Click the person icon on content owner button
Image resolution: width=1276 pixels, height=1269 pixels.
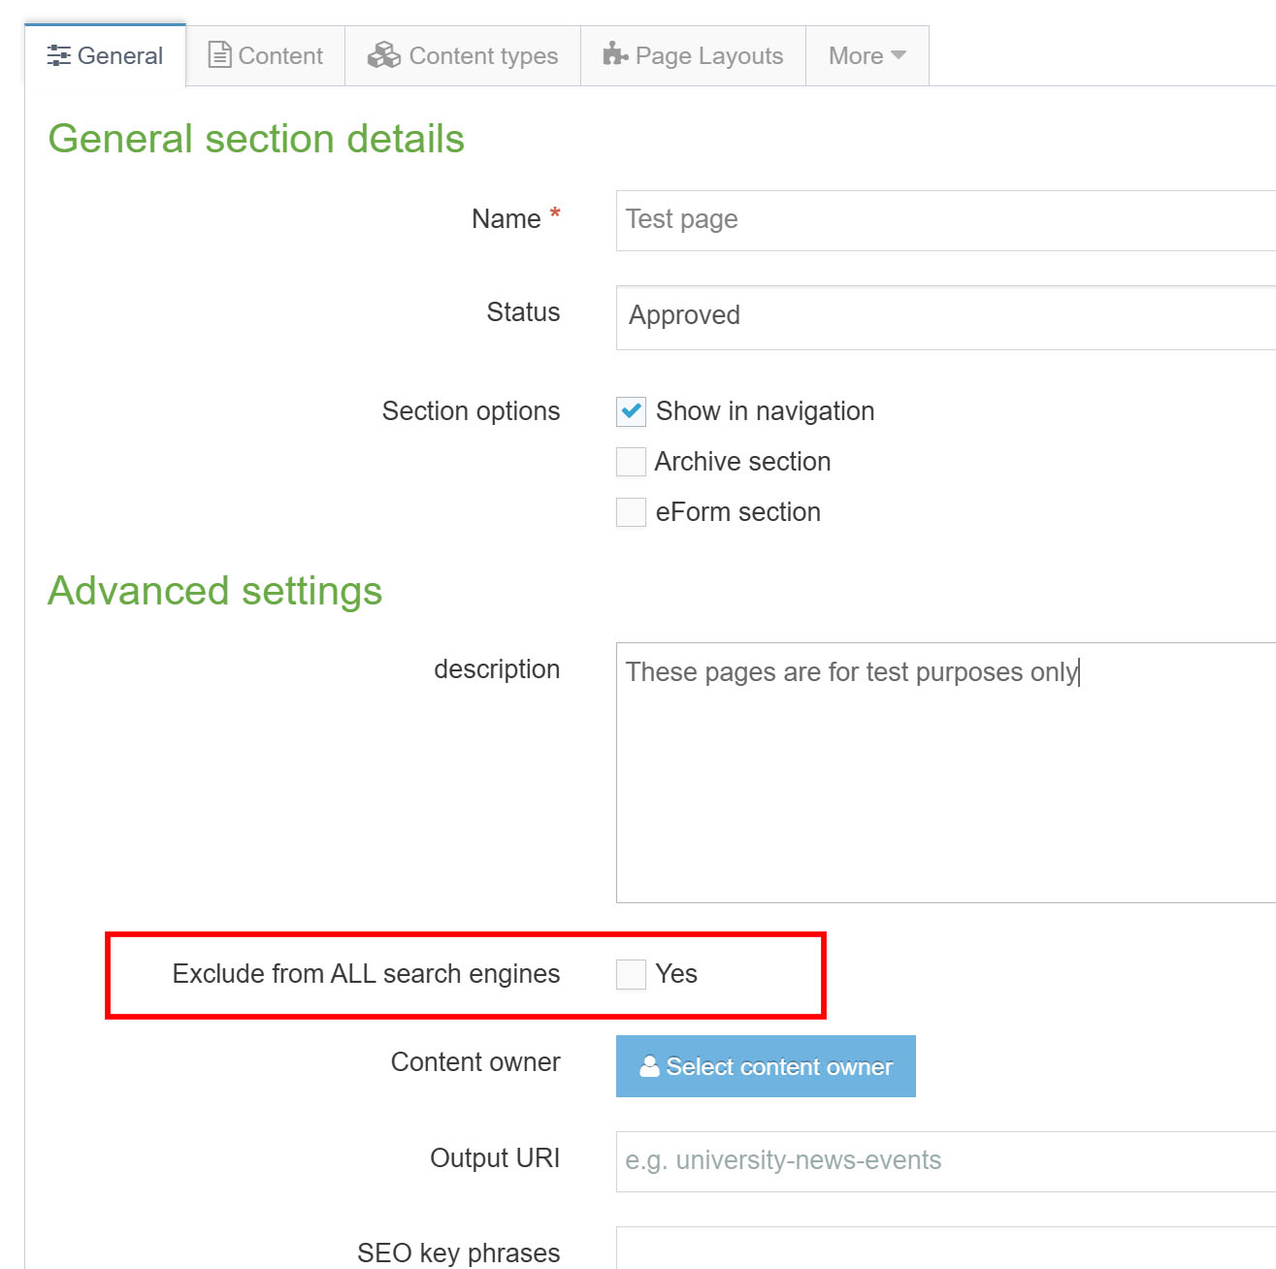pos(649,1066)
